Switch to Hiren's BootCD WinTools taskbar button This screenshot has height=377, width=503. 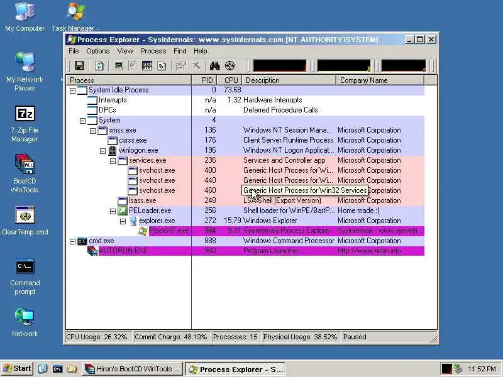[x=133, y=369]
